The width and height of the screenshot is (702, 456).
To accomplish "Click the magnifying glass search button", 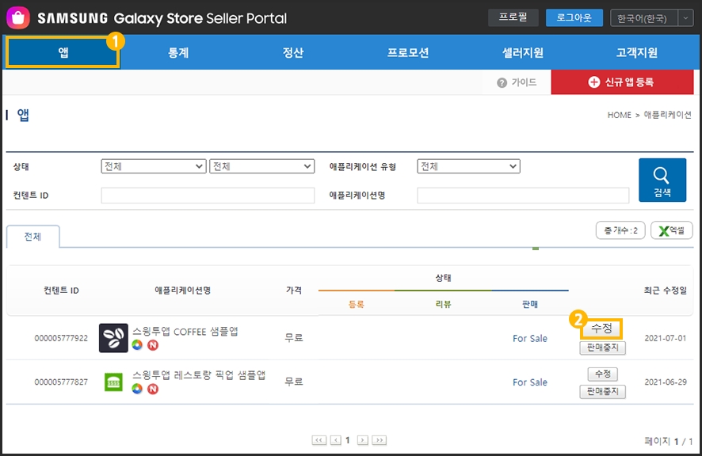I will coord(661,180).
